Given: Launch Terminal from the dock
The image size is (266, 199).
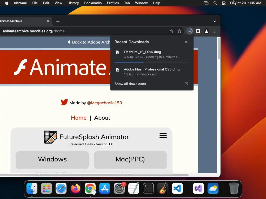Looking at the screenshot, I should [148, 188].
